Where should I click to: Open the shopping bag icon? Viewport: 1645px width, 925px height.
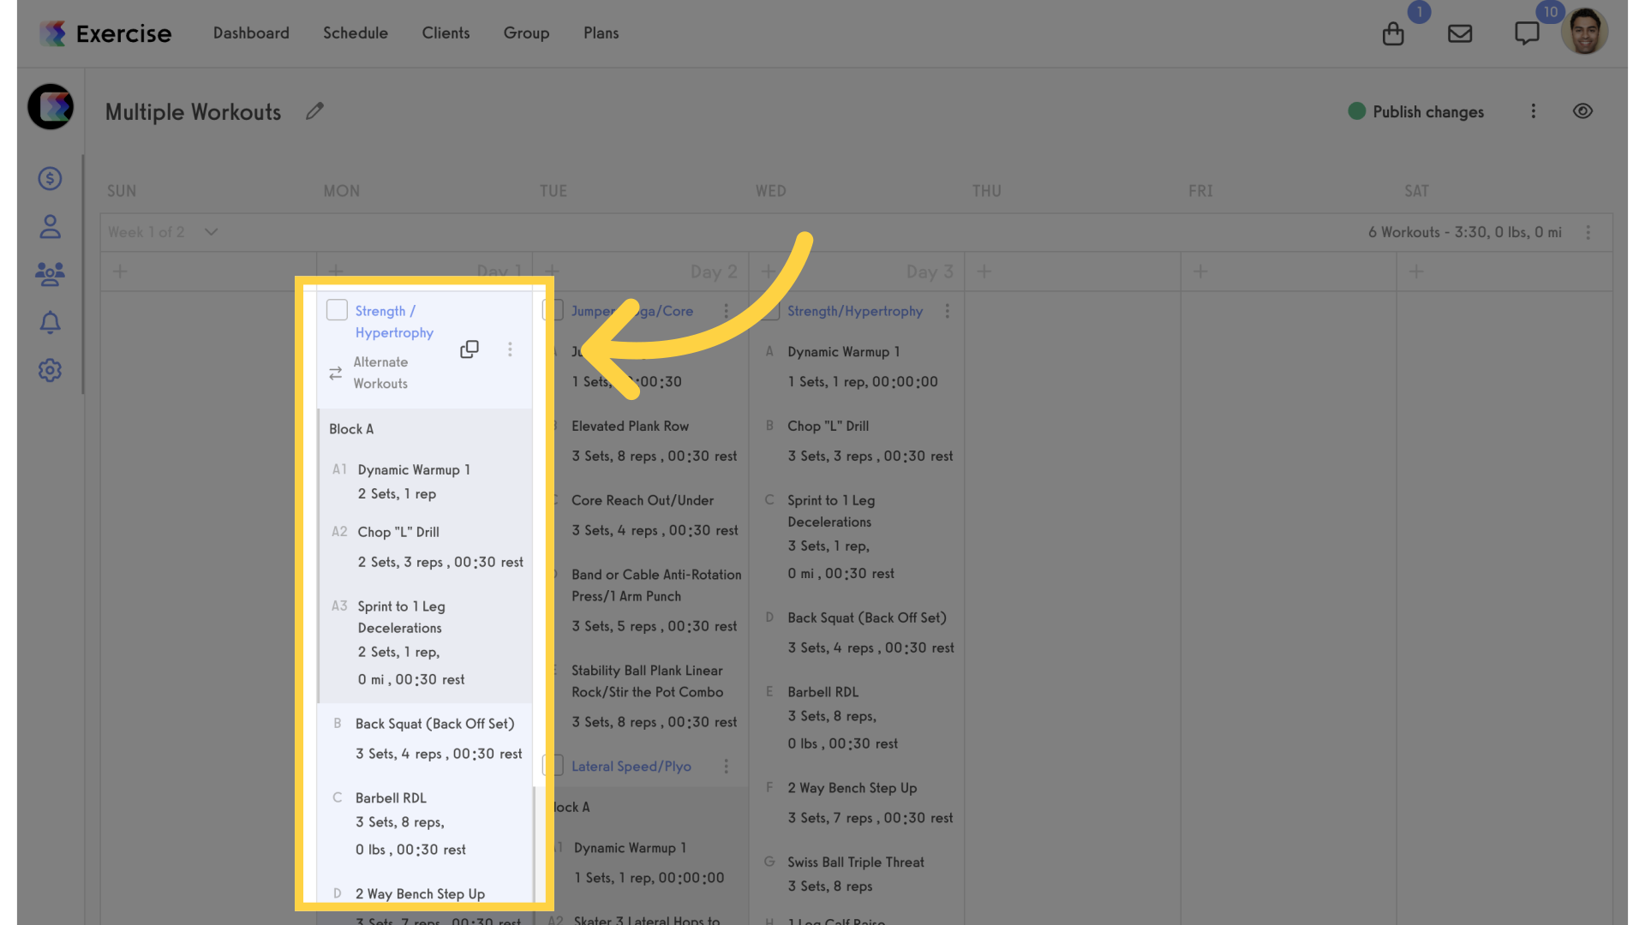pyautogui.click(x=1393, y=34)
